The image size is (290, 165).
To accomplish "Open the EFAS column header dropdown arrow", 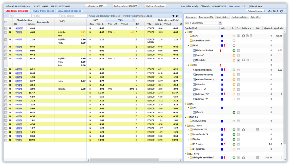I will coord(134,20).
